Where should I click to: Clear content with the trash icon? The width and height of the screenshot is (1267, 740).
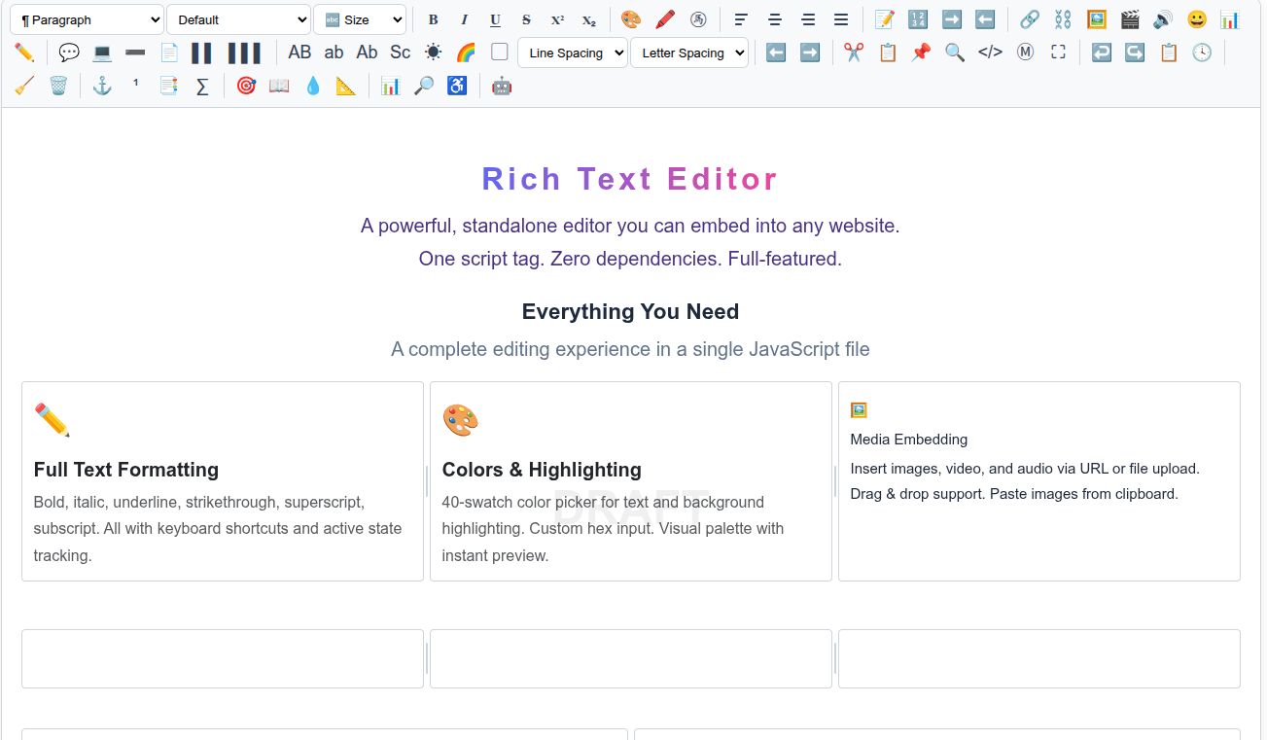pyautogui.click(x=59, y=86)
